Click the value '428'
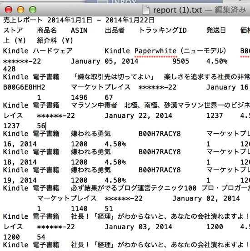Image resolution: width=250 pixels, height=251 pixels. point(9,69)
